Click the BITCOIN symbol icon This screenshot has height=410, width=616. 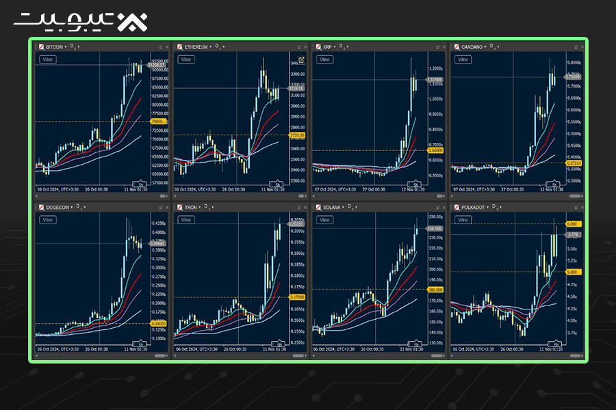41,46
